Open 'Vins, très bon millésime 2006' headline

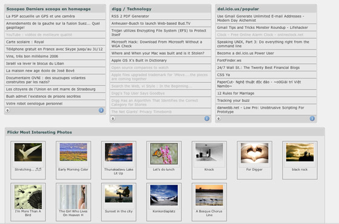pos(32,56)
